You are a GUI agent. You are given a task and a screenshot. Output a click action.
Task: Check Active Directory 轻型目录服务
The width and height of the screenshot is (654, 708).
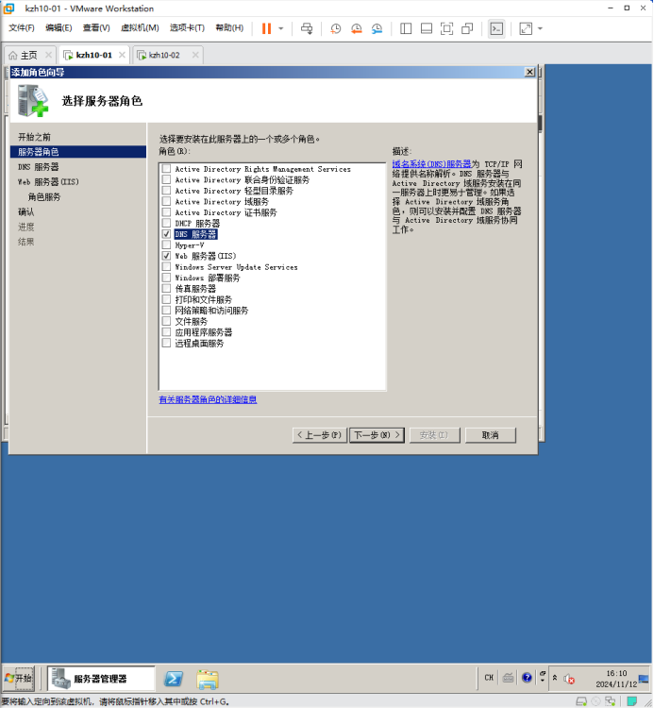tap(166, 191)
